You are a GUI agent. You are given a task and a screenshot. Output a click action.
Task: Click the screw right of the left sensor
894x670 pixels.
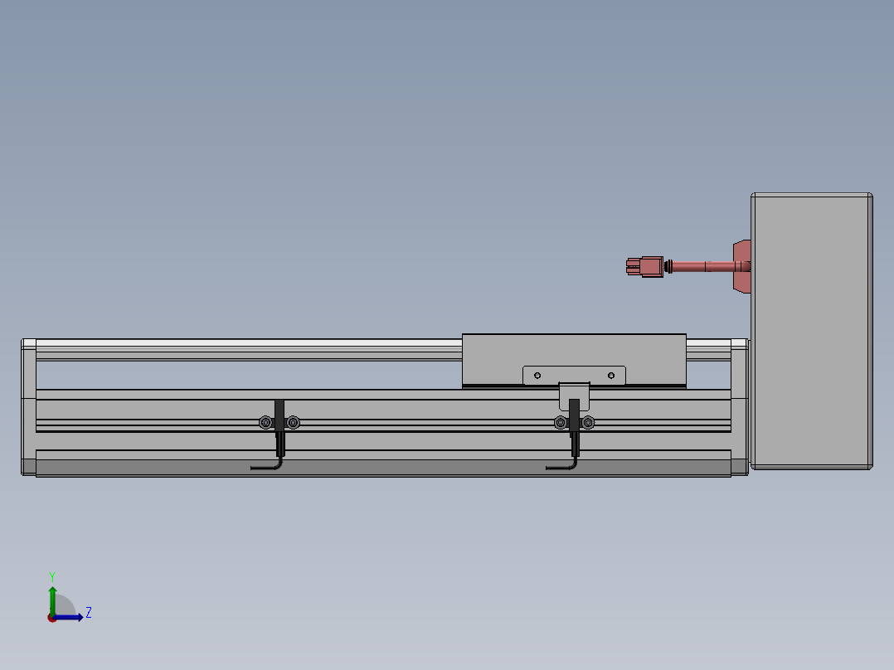click(x=294, y=423)
